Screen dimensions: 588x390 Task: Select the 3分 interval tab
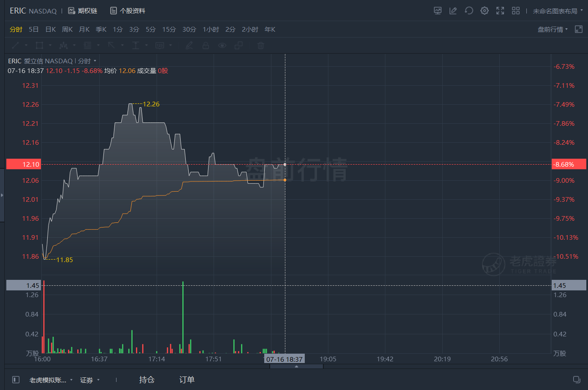pos(134,29)
